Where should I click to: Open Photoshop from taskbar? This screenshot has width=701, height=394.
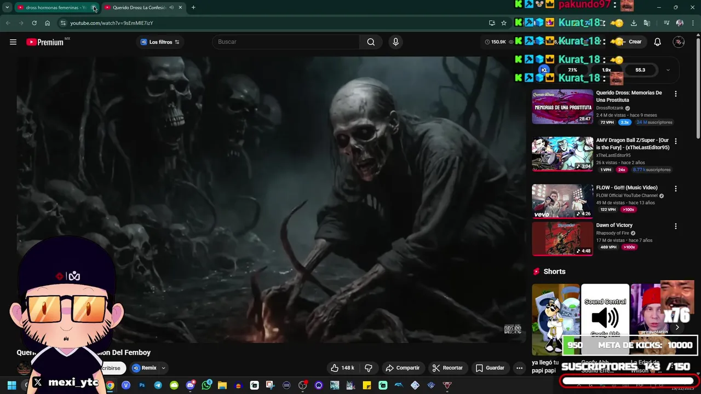click(x=142, y=385)
